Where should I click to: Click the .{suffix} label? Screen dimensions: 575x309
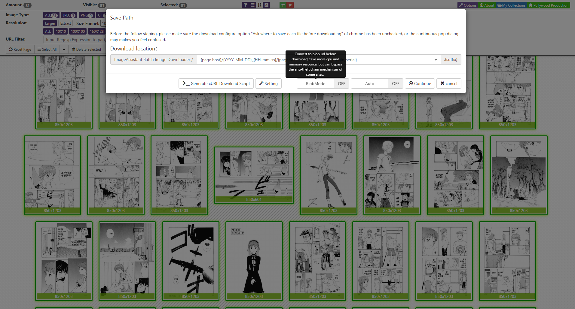(451, 59)
